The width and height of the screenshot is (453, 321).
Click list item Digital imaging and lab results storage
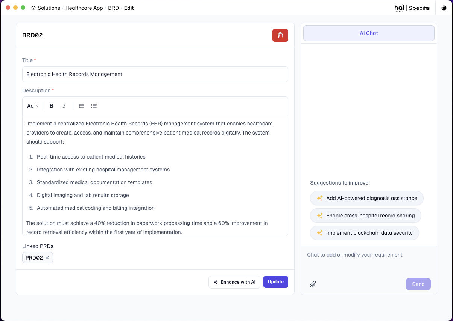[x=83, y=195]
